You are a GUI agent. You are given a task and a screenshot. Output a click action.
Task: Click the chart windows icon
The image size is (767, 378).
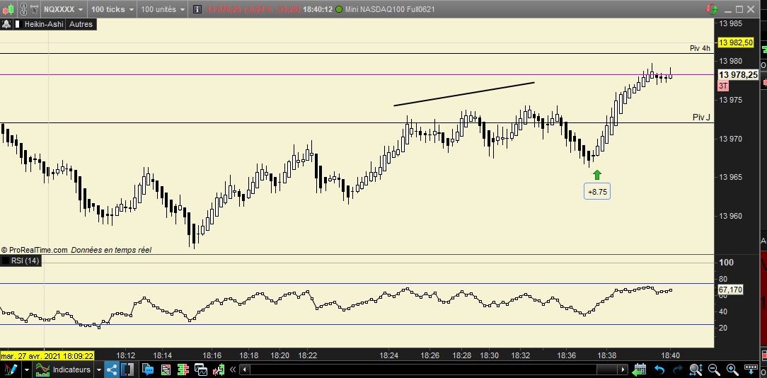[201, 370]
